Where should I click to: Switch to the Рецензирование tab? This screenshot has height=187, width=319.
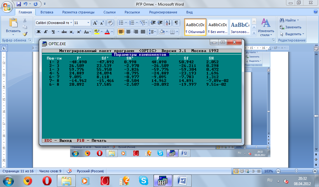coord(163,12)
